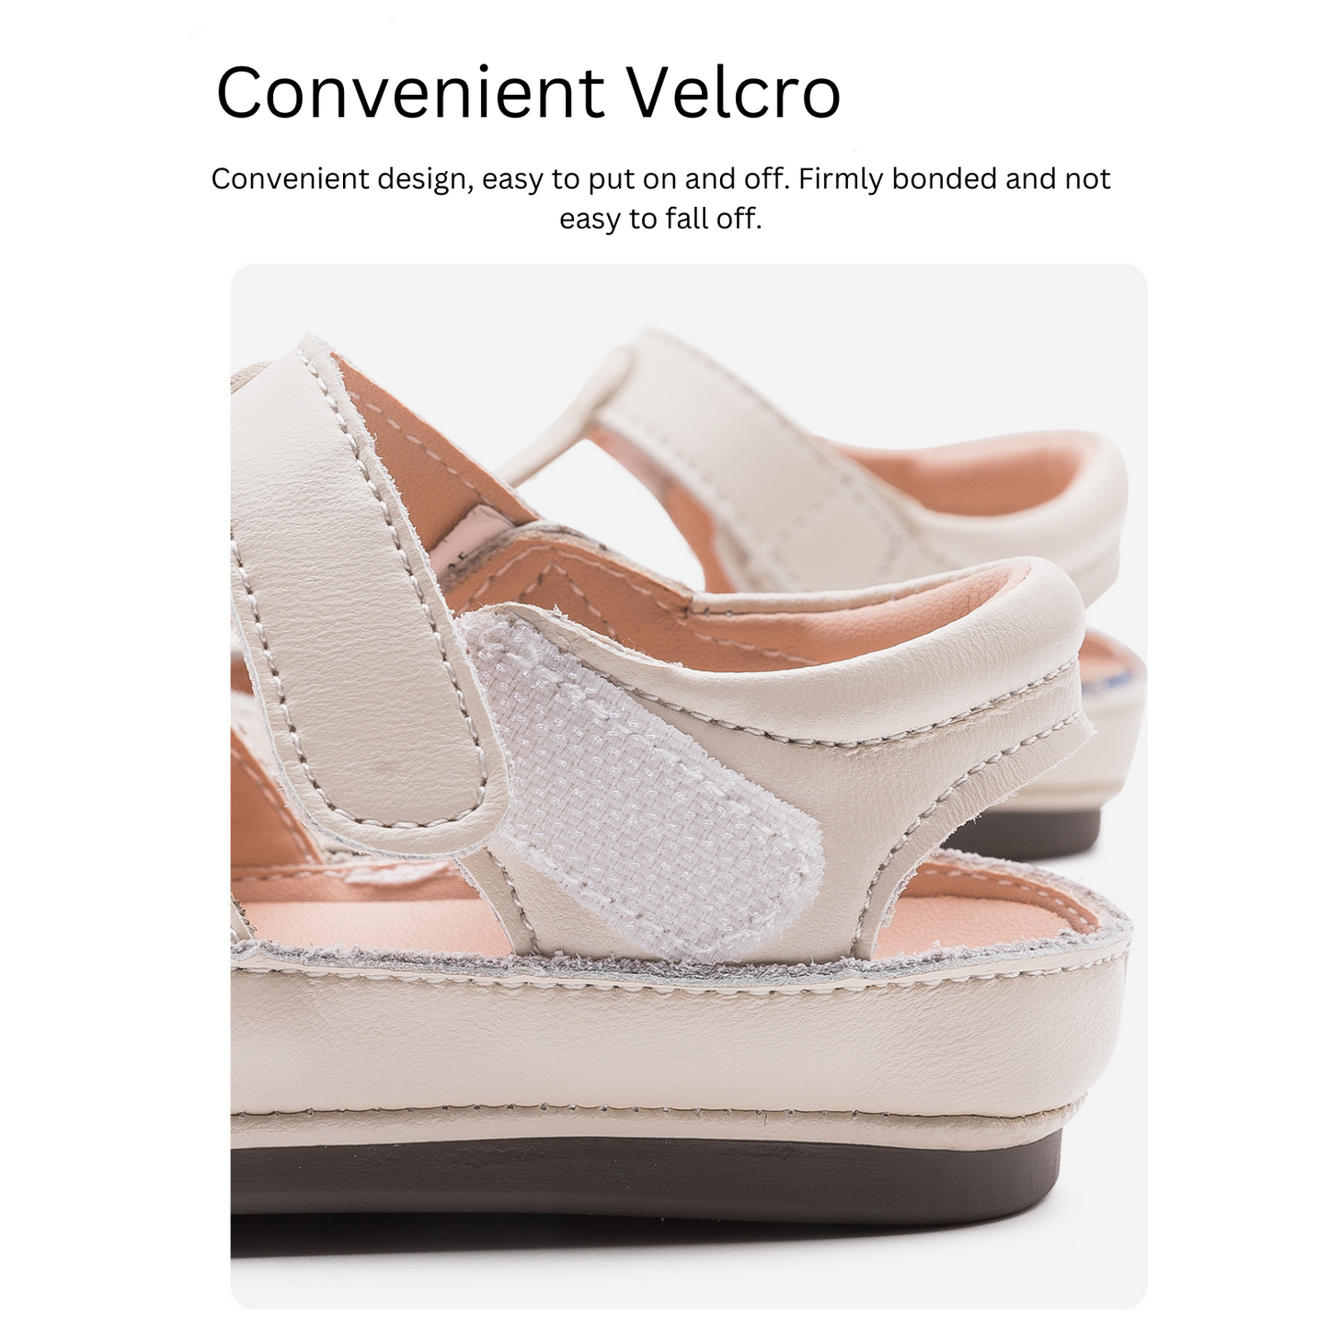Click the text "easy to fall off."

tap(660, 219)
